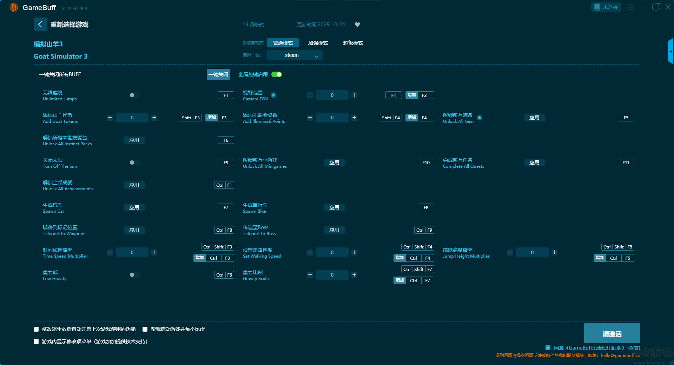Click the heart favorite icon
This screenshot has width=674, height=365.
[357, 25]
